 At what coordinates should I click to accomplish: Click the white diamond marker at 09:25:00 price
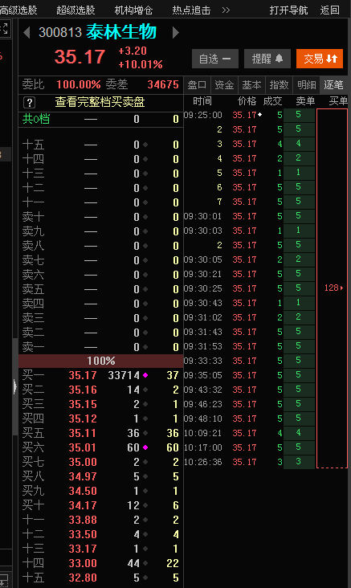click(x=259, y=114)
